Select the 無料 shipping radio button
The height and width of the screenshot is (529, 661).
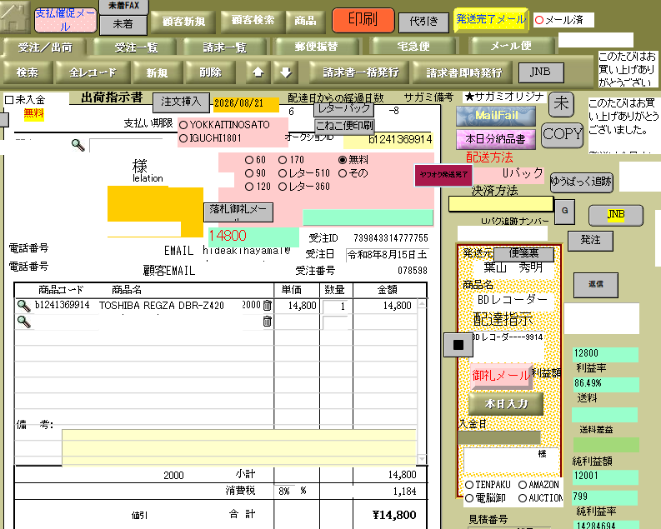tap(343, 160)
